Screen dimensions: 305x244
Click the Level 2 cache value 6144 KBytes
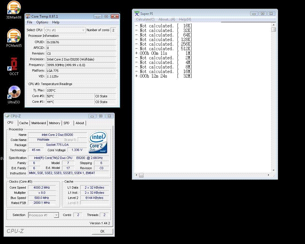[94, 198]
